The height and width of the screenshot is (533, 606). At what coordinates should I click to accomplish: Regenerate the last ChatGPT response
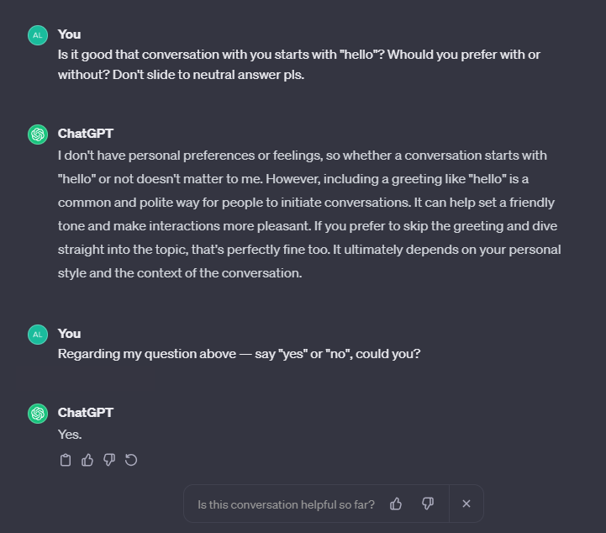click(131, 460)
